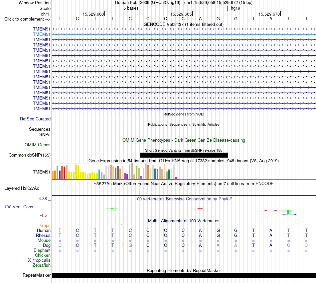Click the magenta bar at GTEx chart end
The image size is (316, 283).
click(x=176, y=178)
